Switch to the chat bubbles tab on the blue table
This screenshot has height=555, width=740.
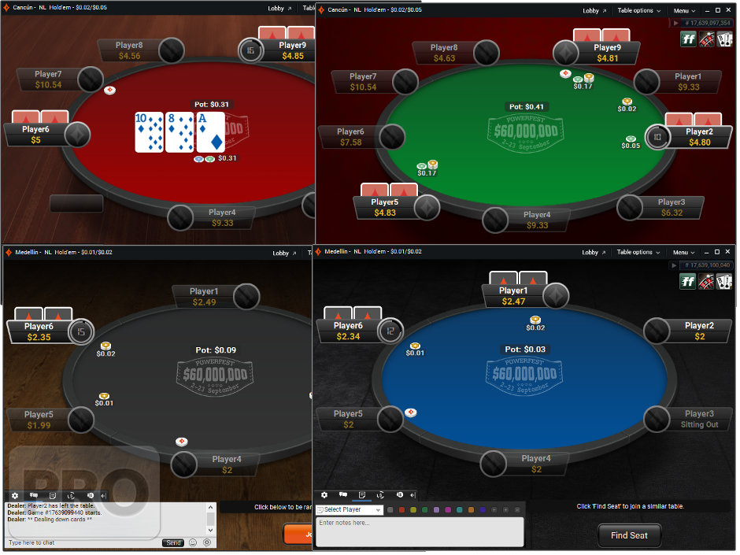click(x=343, y=495)
